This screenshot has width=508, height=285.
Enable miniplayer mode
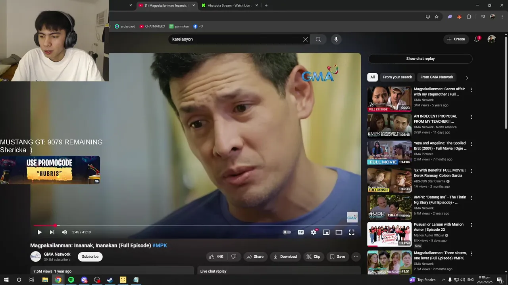coord(326,232)
